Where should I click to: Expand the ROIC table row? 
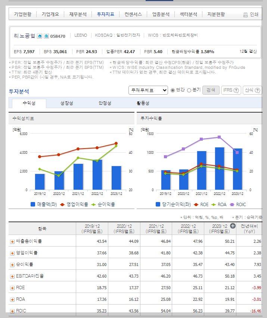pyautogui.click(x=12, y=311)
